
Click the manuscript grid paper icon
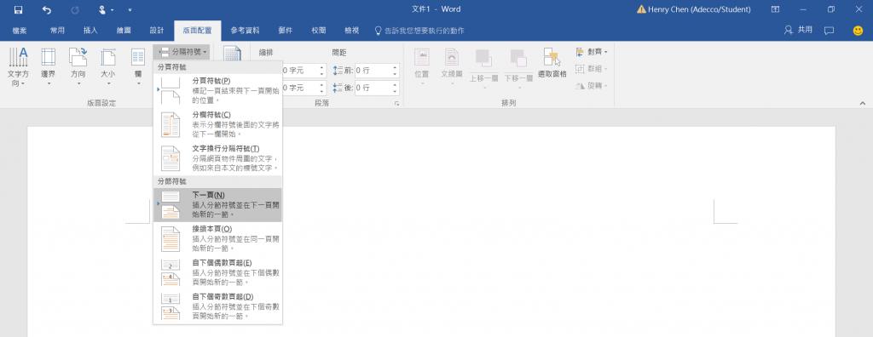click(x=232, y=54)
